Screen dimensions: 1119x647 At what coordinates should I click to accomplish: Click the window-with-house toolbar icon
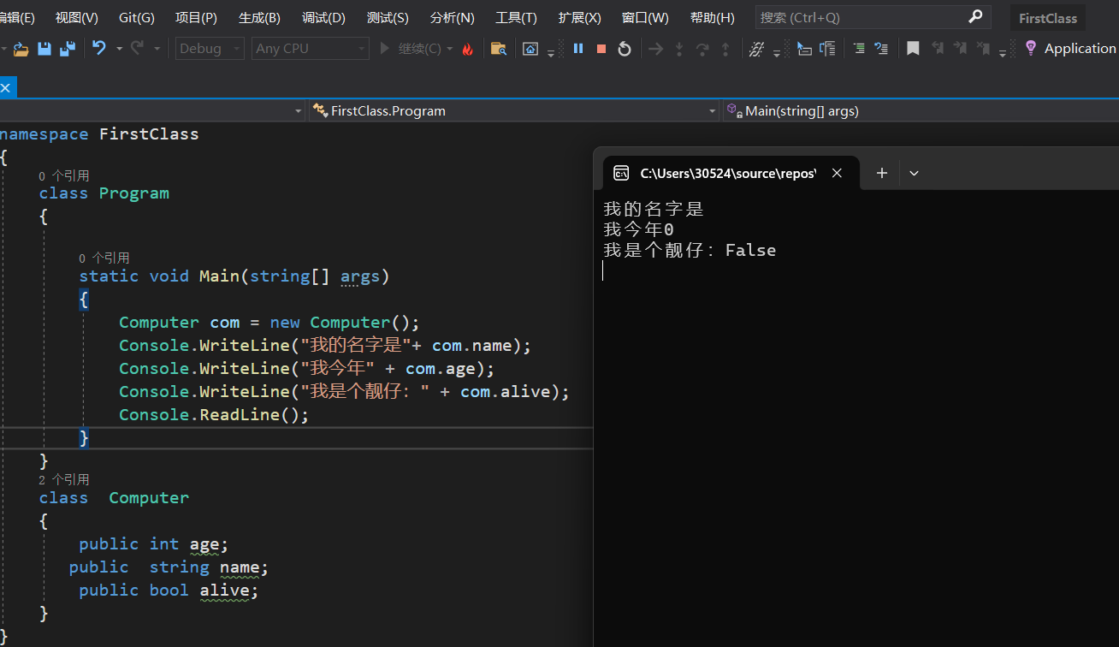530,49
